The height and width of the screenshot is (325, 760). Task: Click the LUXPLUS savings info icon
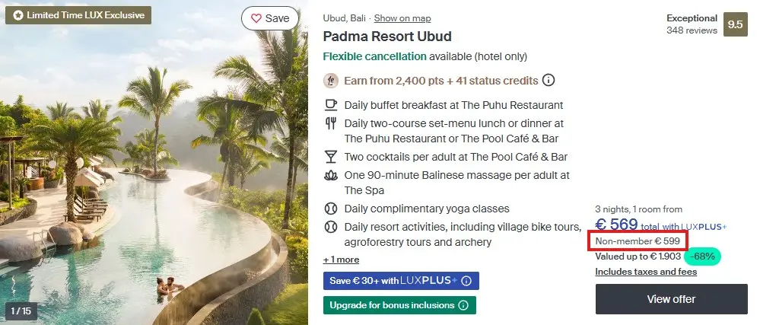[x=466, y=281]
